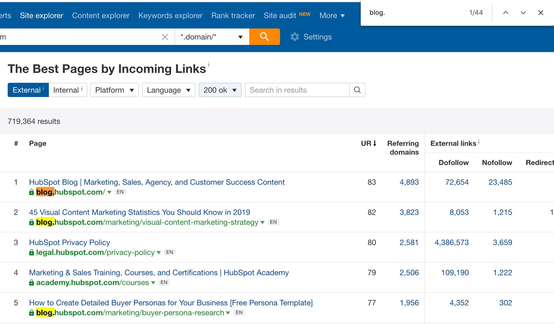This screenshot has height=324, width=554.
Task: Open the Site audit tab
Action: pos(280,16)
